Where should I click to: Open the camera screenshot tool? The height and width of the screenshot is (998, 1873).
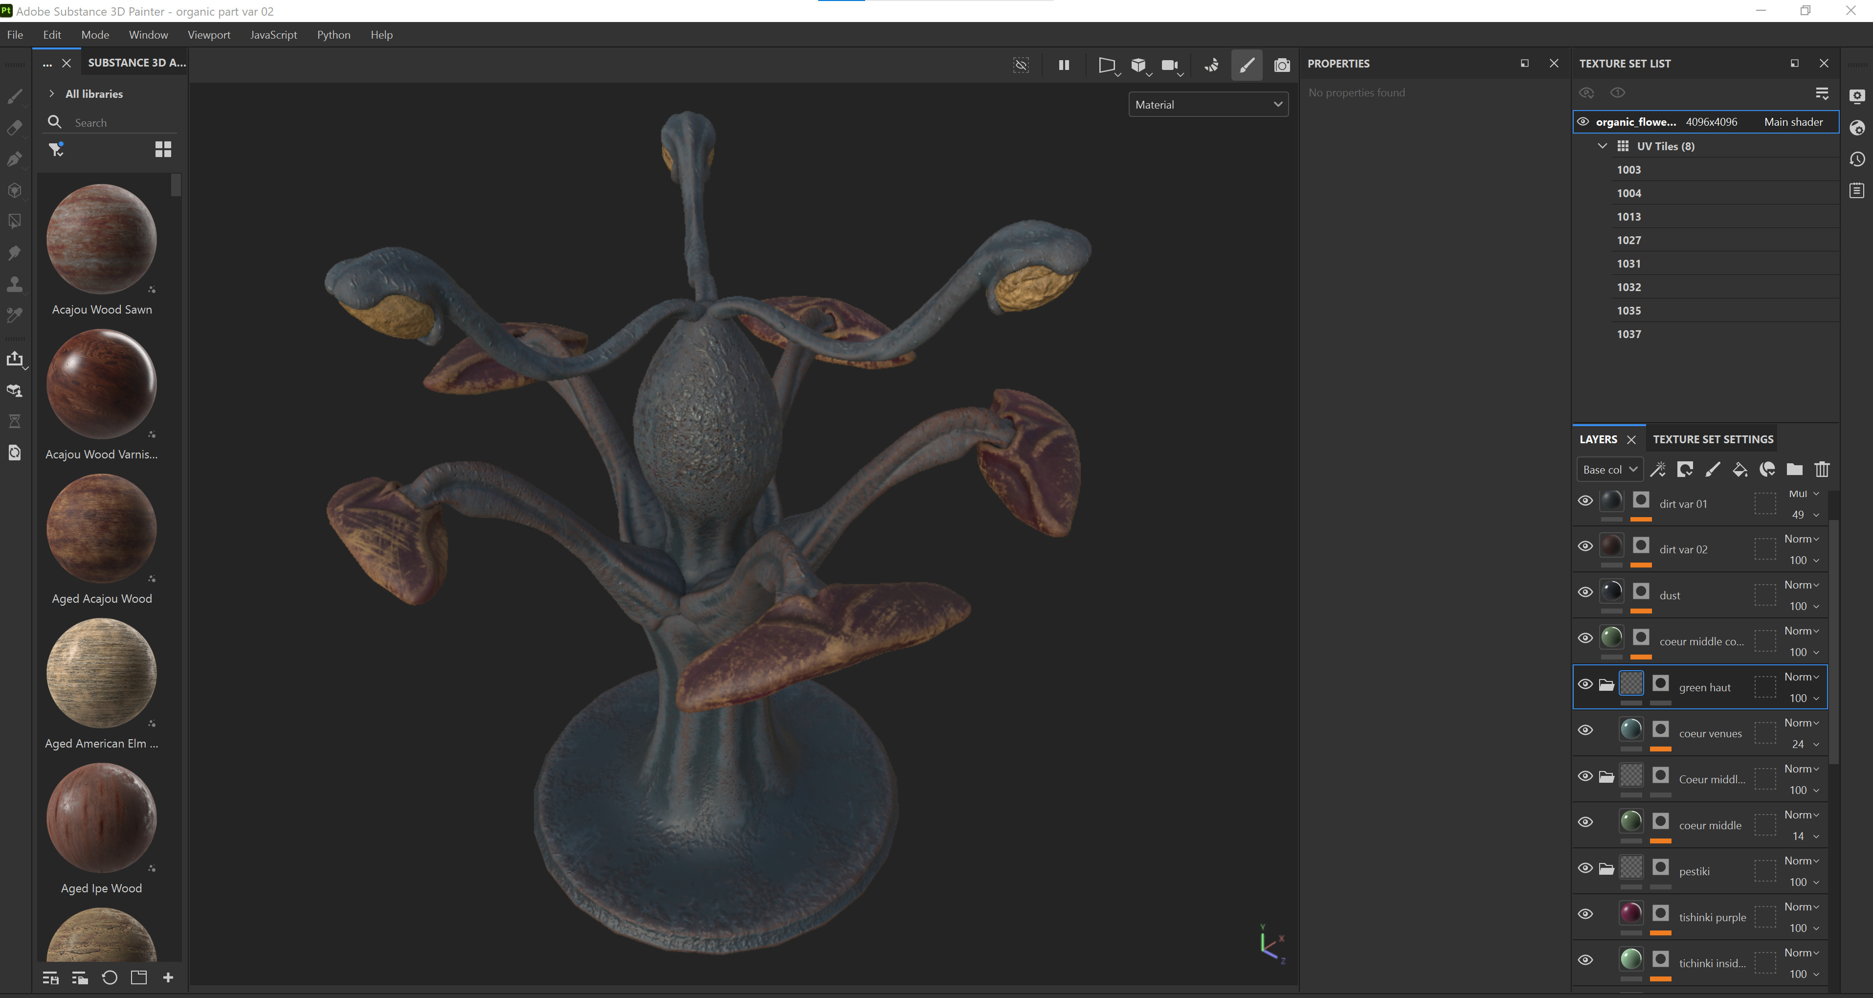coord(1282,65)
